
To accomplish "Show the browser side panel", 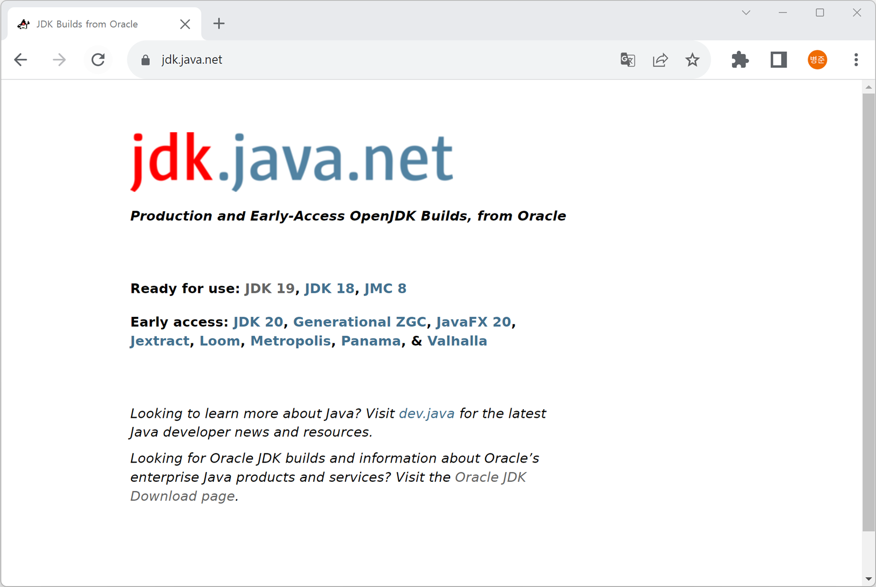I will pyautogui.click(x=778, y=60).
